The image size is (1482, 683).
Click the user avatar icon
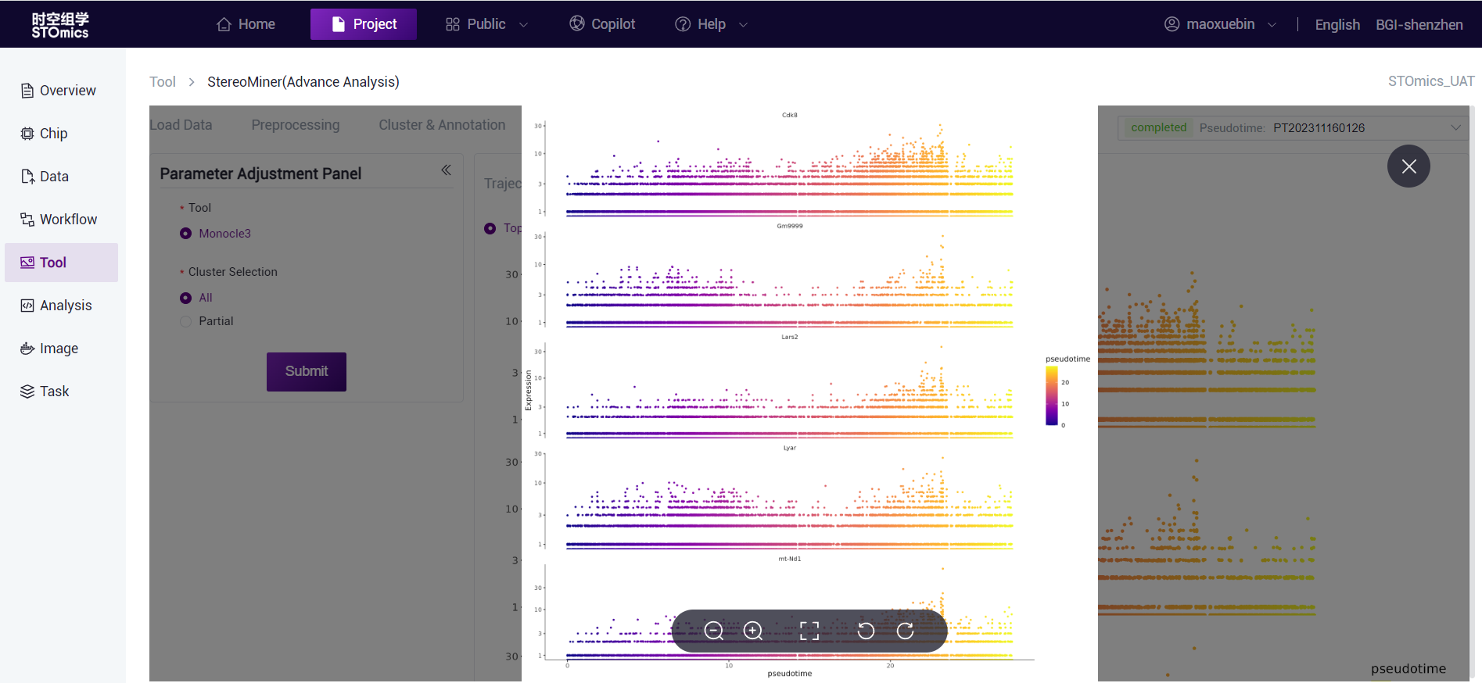(x=1172, y=24)
